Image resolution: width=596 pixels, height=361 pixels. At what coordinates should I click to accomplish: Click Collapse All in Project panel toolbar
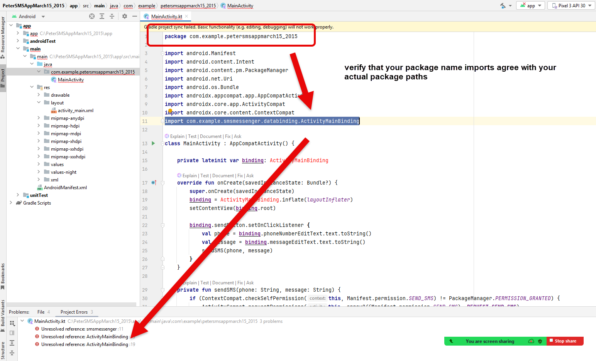[112, 16]
